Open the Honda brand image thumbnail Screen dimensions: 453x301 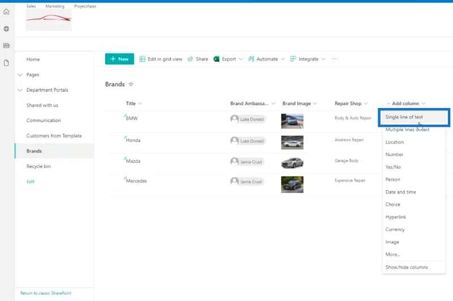pos(292,143)
